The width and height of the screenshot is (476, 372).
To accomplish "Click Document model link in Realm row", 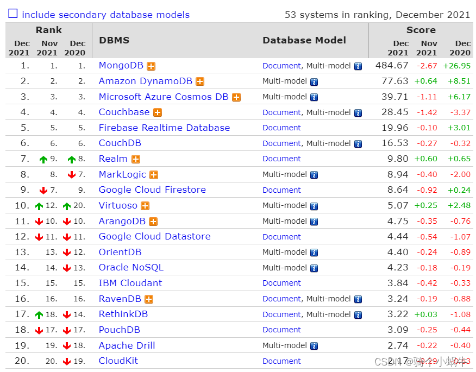I will coord(281,159).
